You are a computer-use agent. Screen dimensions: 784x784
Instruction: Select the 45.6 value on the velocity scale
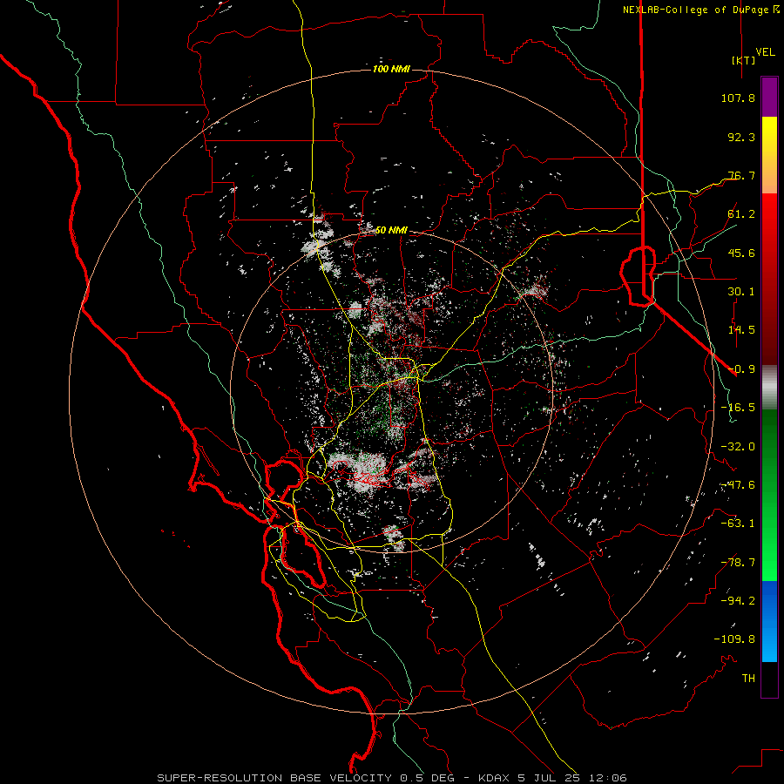(741, 253)
